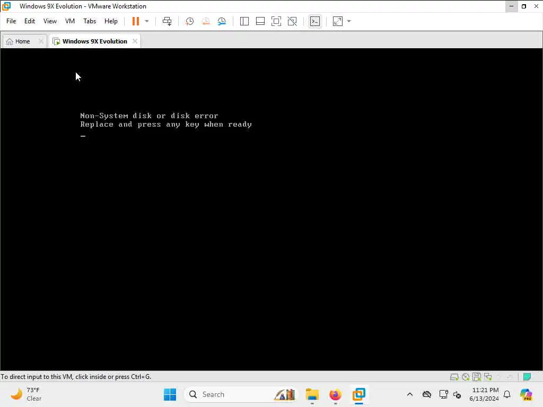Image resolution: width=543 pixels, height=407 pixels.
Task: Close the Home tab
Action: pos(41,41)
